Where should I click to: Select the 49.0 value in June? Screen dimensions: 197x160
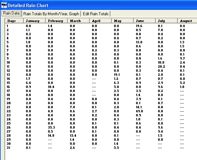point(139,111)
